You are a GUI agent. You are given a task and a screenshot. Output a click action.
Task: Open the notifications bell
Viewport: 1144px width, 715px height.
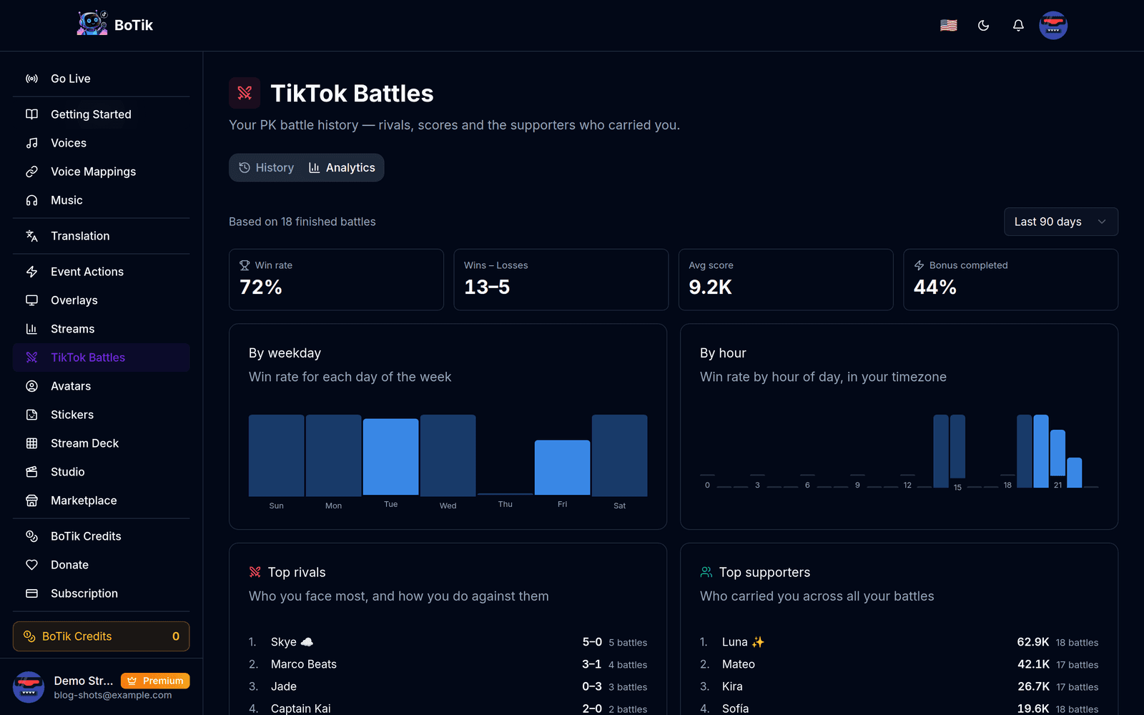1018,26
